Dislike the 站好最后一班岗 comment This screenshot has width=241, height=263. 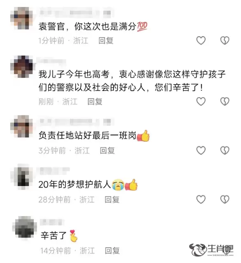[x=225, y=150]
